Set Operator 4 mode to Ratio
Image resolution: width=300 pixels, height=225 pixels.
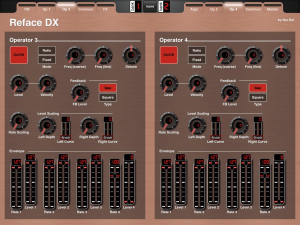pos(196,50)
